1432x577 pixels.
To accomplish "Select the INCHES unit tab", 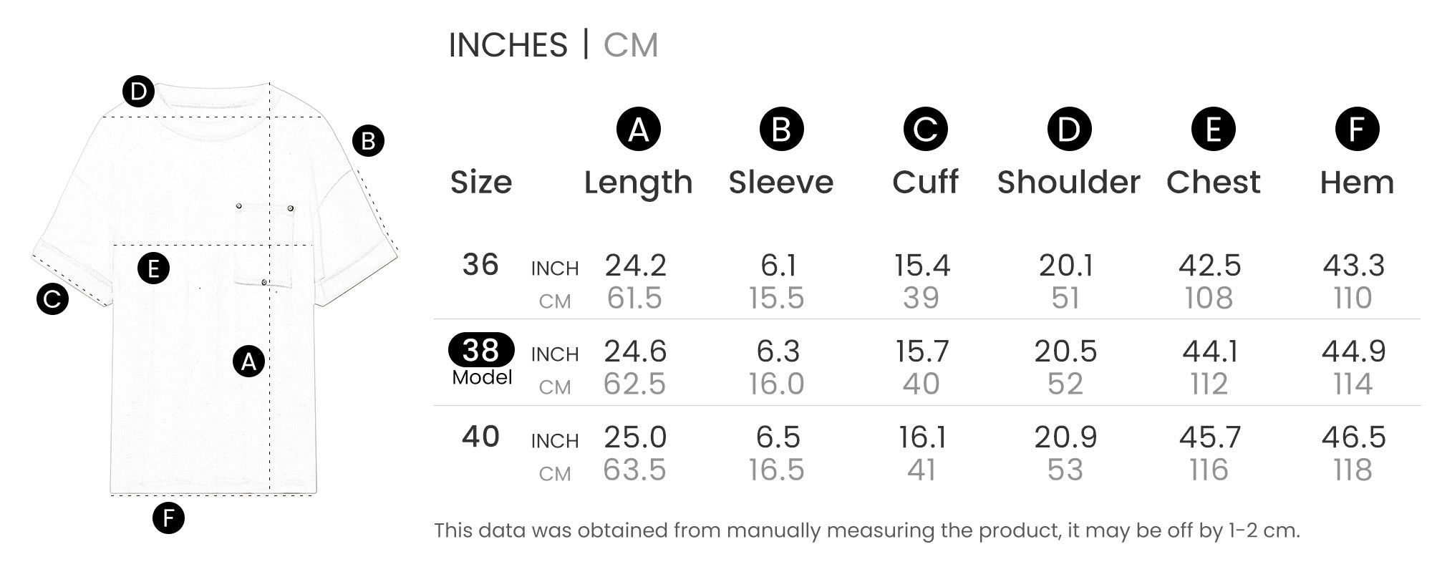I will (x=508, y=45).
